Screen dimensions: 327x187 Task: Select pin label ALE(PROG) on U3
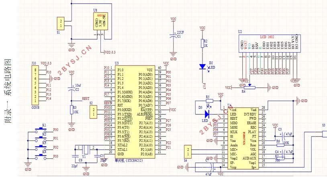[x=145, y=114]
